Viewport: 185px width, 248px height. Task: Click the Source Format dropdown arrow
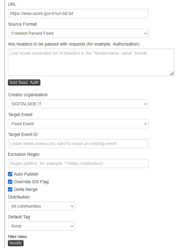point(146,33)
